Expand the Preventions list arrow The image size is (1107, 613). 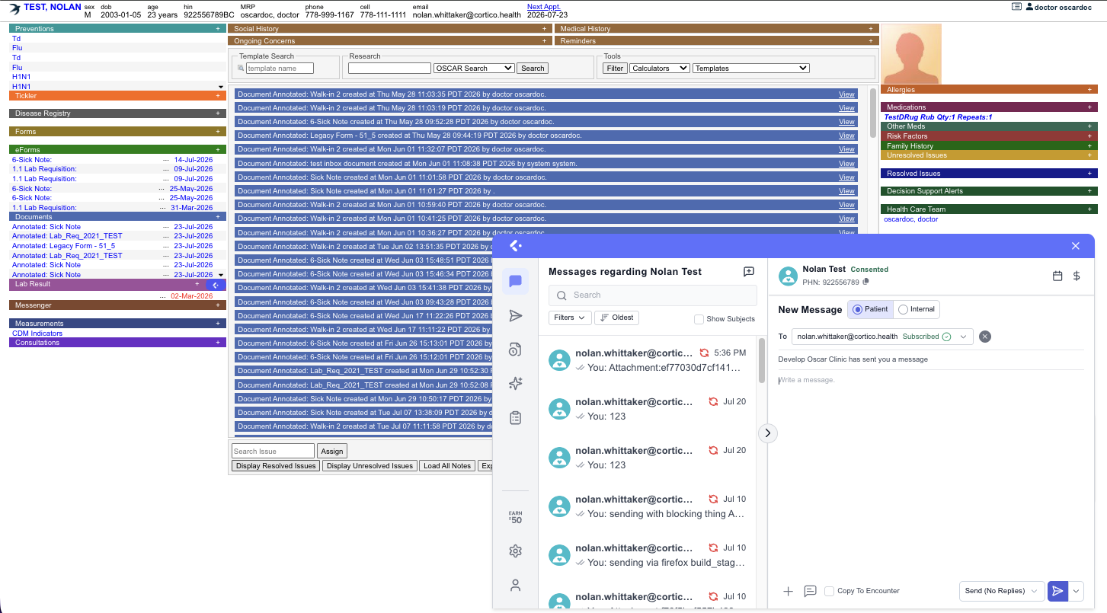[x=221, y=87]
